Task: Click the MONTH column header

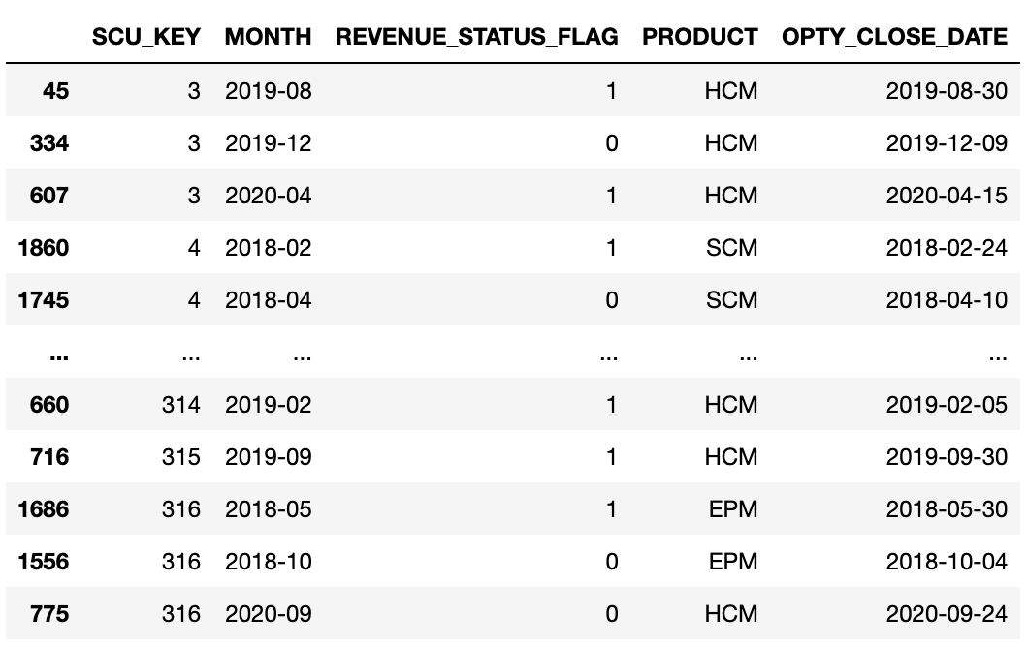Action: pos(269,38)
